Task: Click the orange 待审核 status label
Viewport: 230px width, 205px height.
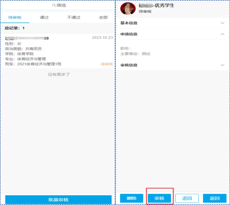Action: coord(106,64)
